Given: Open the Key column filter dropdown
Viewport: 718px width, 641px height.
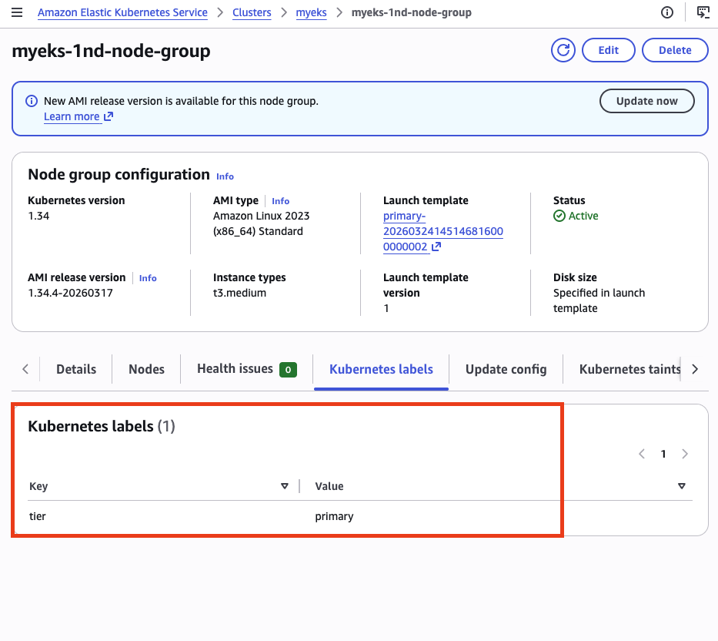Looking at the screenshot, I should pyautogui.click(x=284, y=486).
